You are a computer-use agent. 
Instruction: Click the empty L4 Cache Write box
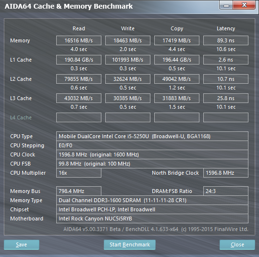(128, 117)
